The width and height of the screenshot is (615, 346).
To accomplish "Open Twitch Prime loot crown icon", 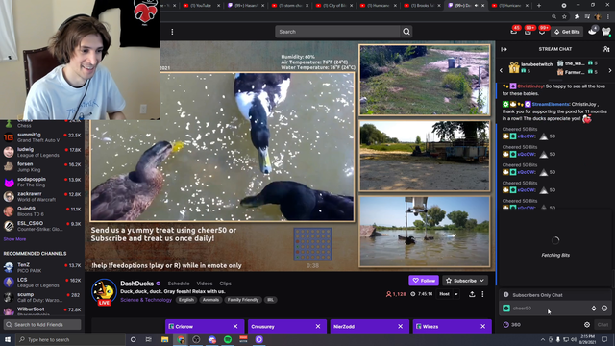I will pyautogui.click(x=514, y=32).
